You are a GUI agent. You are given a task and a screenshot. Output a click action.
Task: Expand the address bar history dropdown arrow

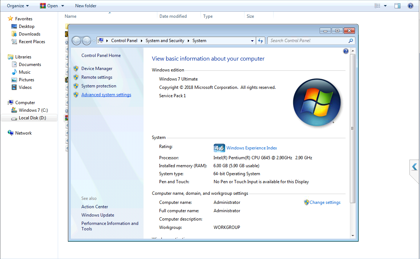252,41
